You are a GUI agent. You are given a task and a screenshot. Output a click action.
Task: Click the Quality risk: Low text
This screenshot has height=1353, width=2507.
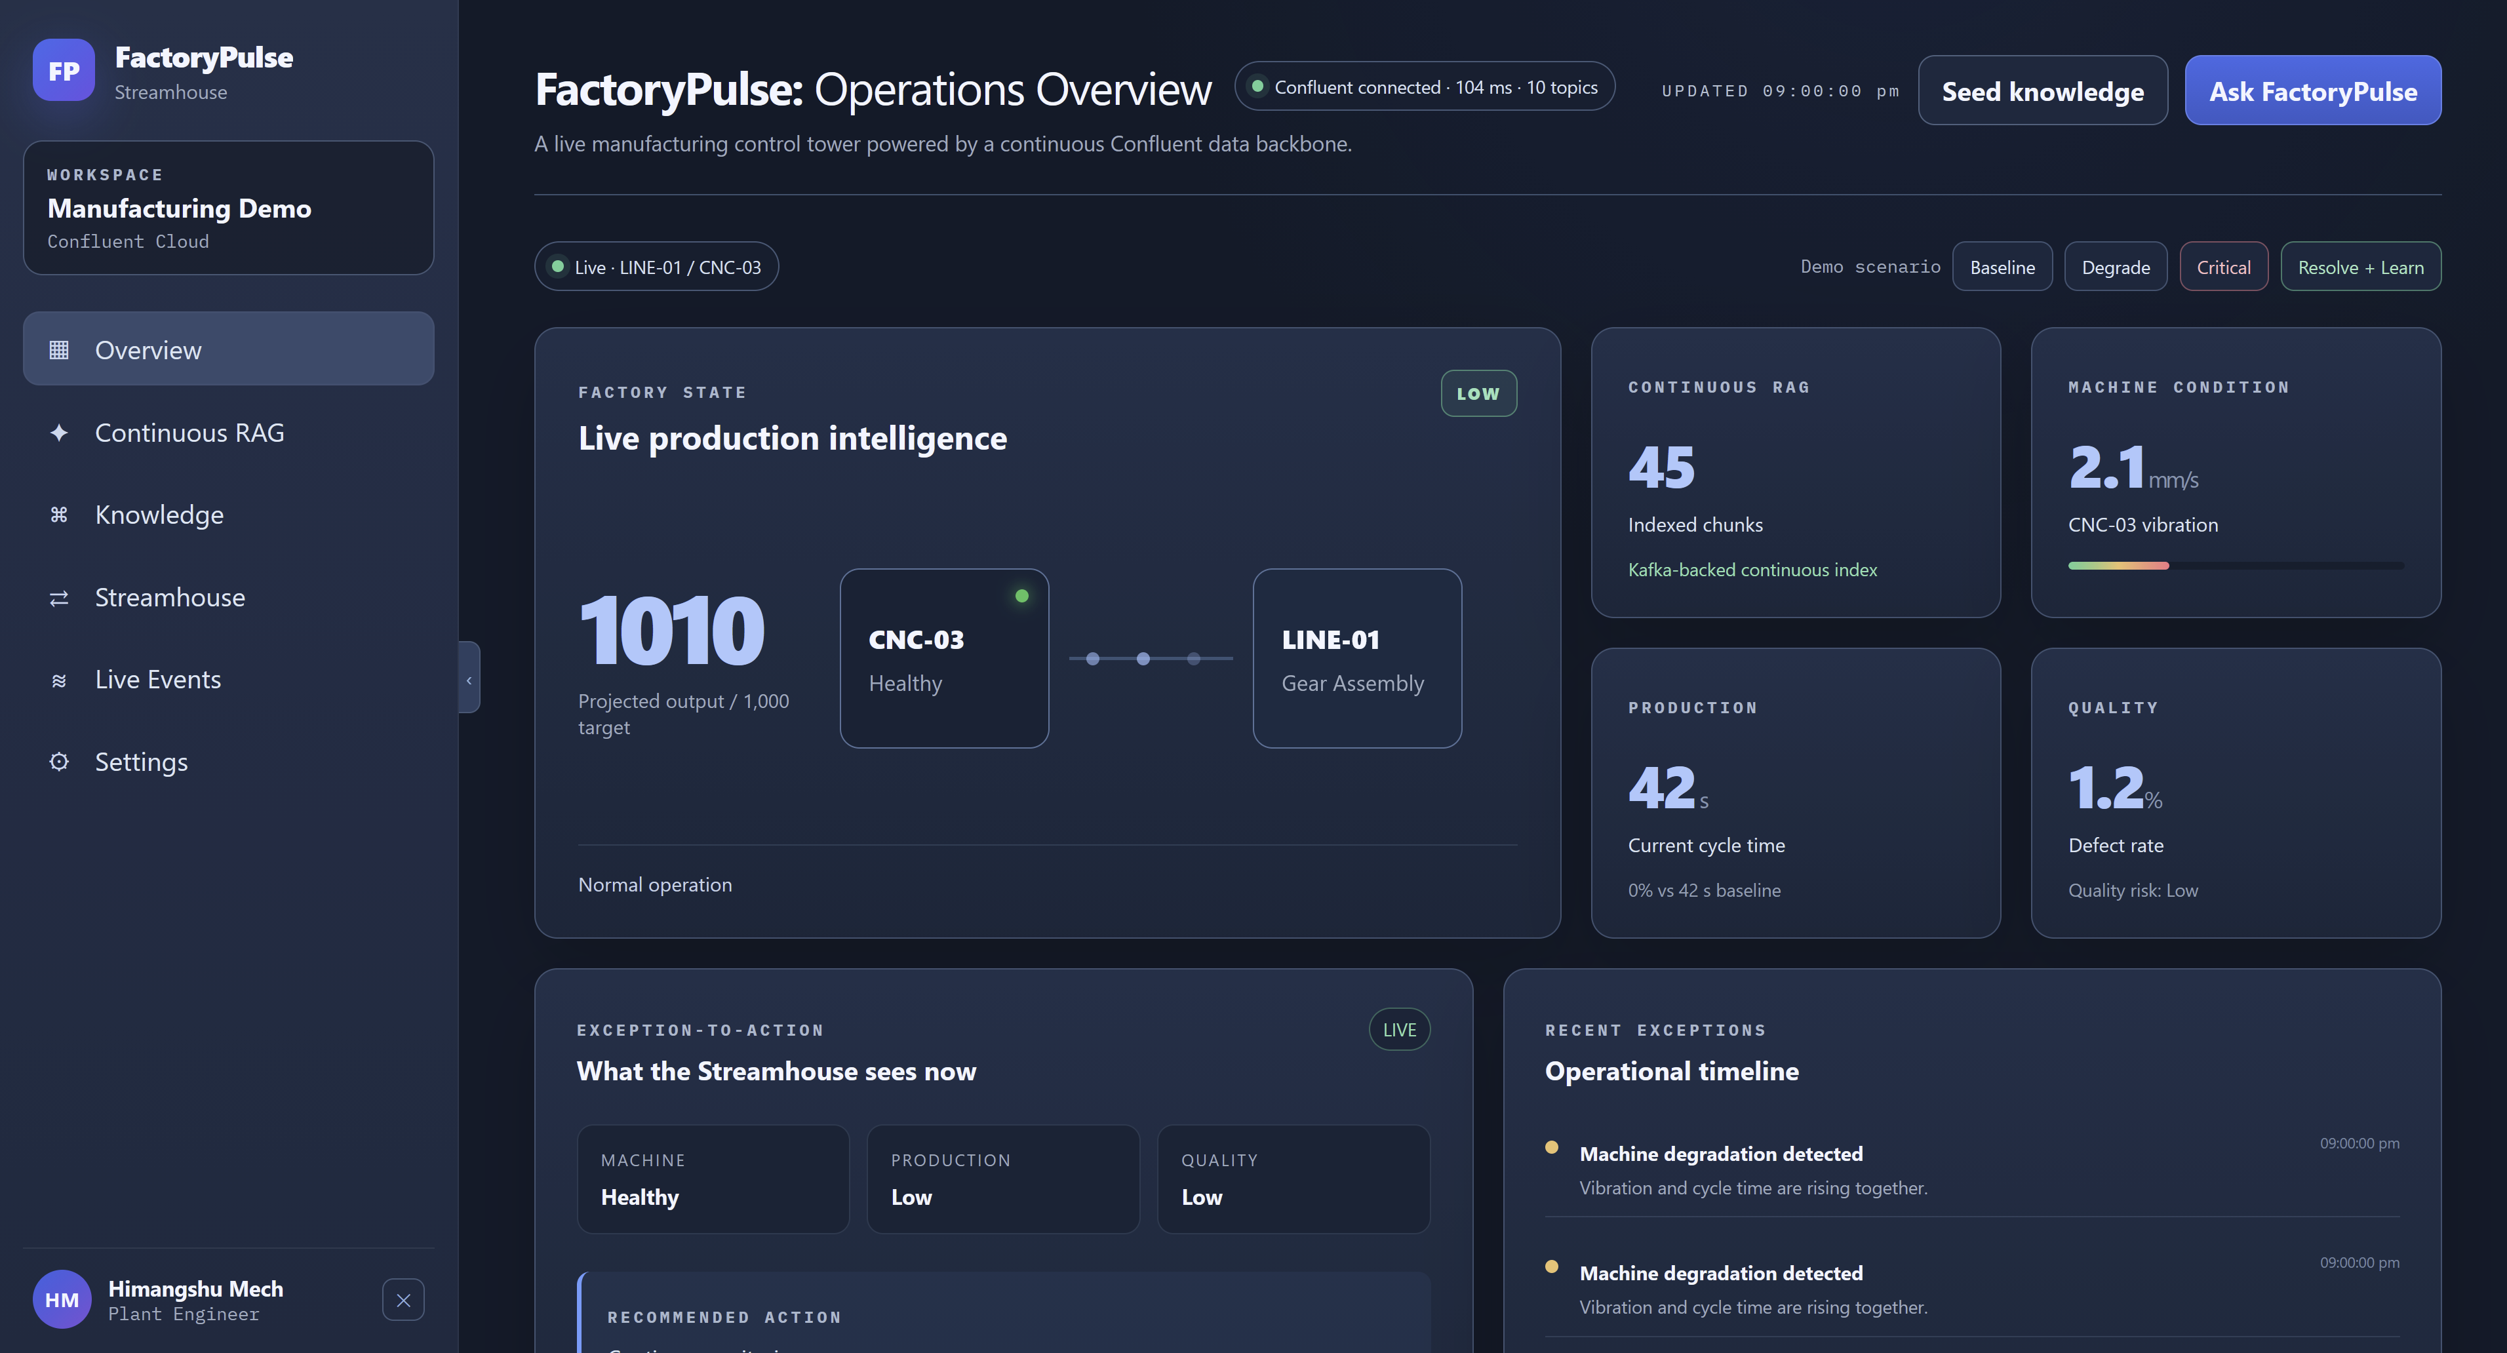click(2133, 891)
